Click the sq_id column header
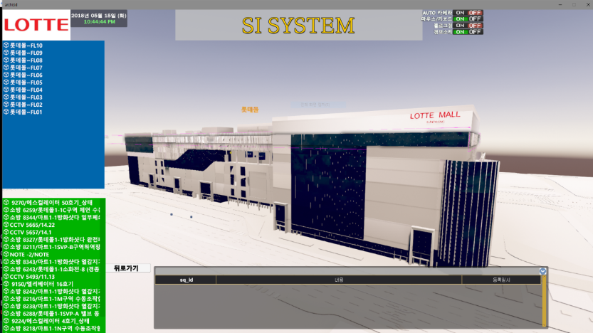 coord(186,280)
